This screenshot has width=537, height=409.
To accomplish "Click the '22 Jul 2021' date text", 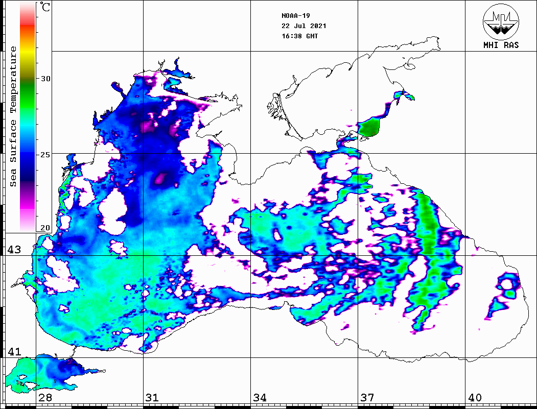I will click(x=304, y=26).
